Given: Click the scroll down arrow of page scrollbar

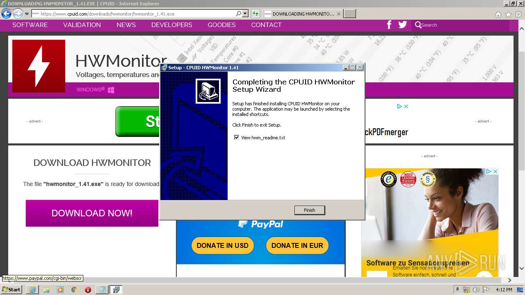Looking at the screenshot, I should tap(522, 268).
